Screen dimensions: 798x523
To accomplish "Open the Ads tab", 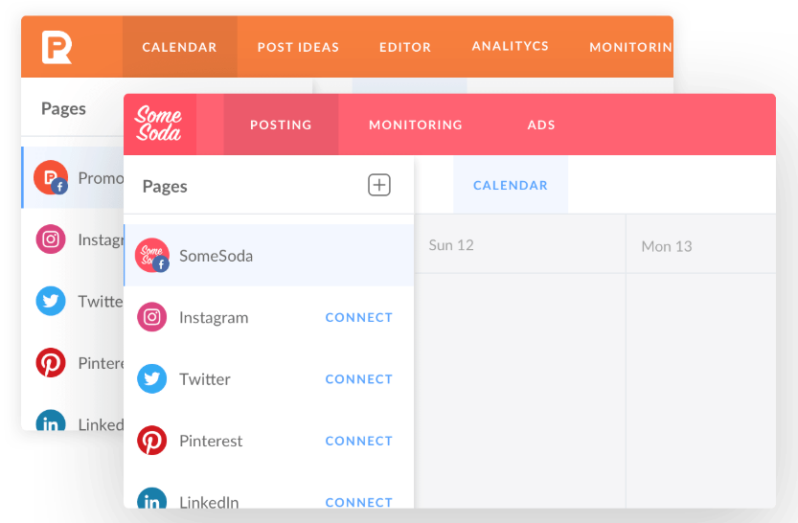I will [541, 125].
